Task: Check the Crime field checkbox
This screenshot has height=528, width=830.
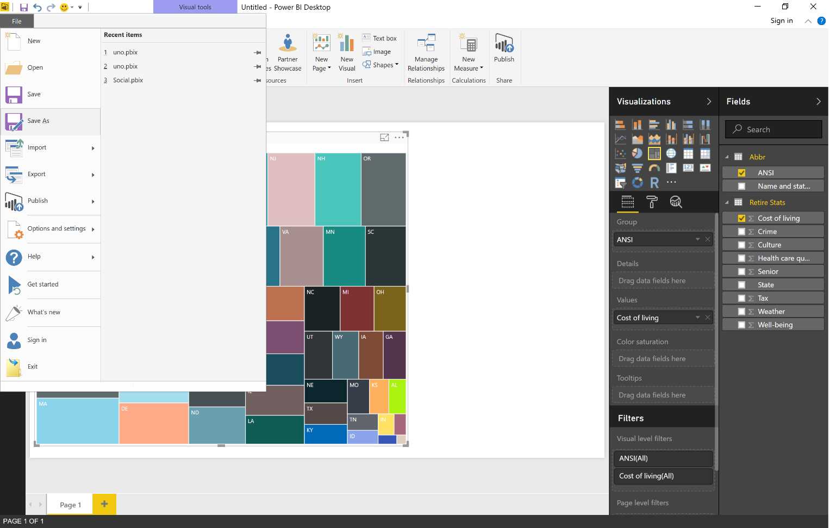Action: 742,231
